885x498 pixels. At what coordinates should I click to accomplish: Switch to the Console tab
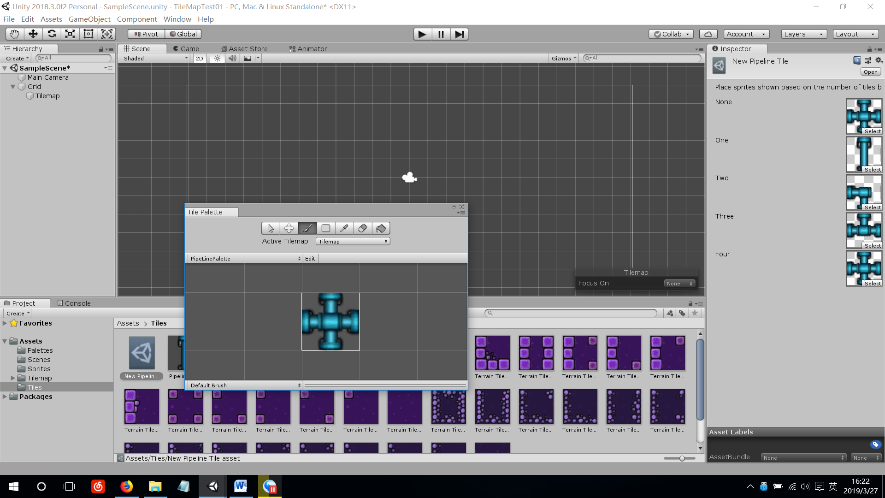(74, 303)
